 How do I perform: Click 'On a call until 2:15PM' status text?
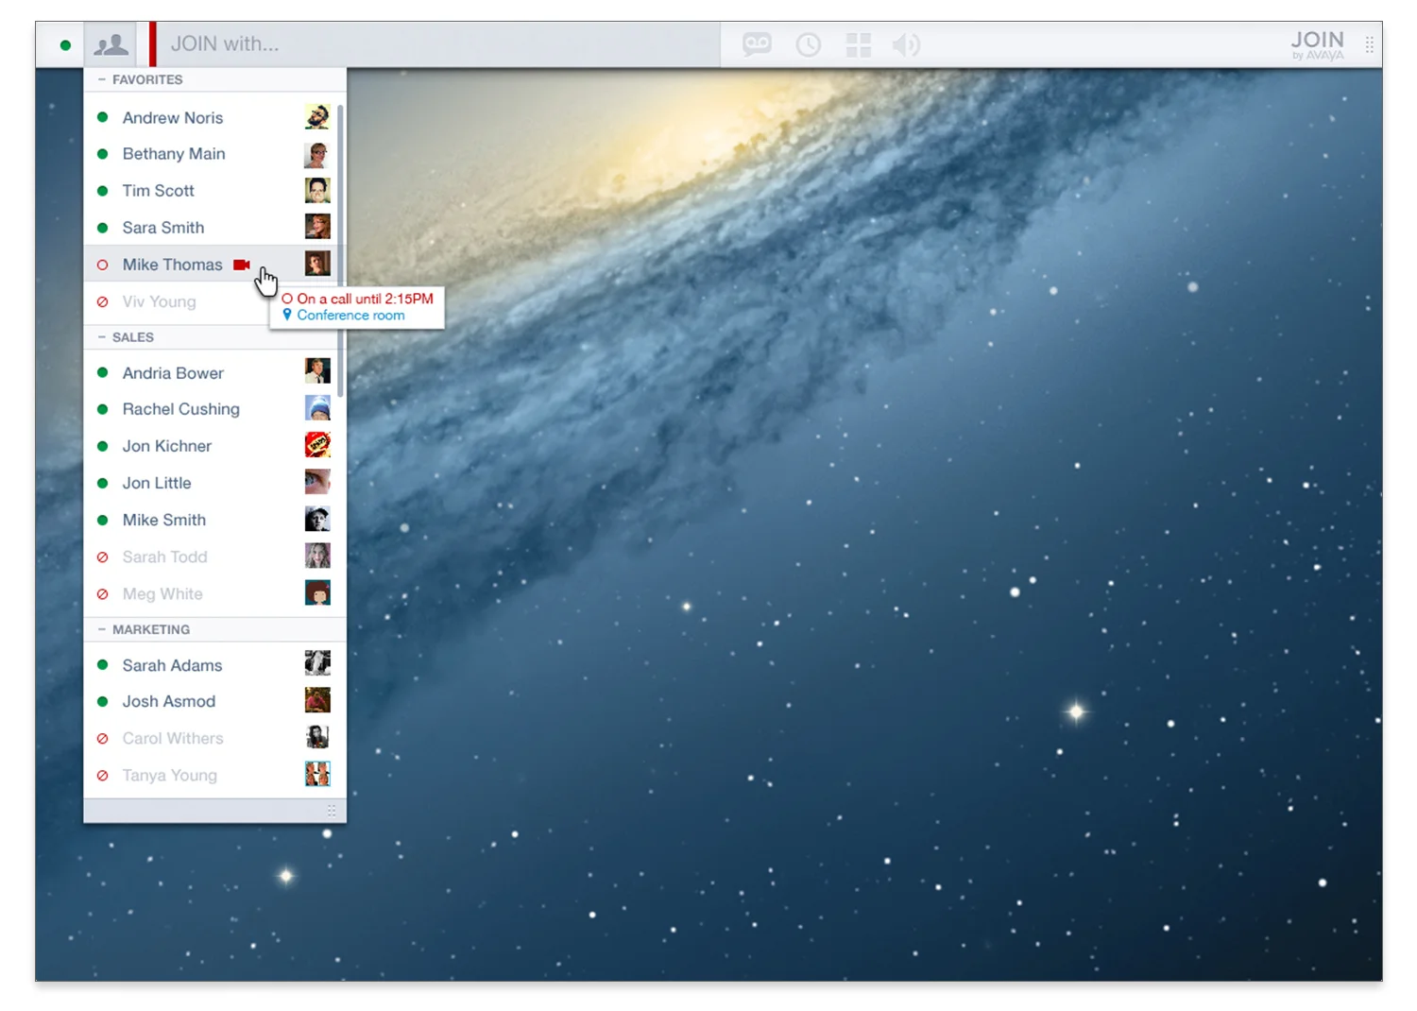pyautogui.click(x=365, y=299)
